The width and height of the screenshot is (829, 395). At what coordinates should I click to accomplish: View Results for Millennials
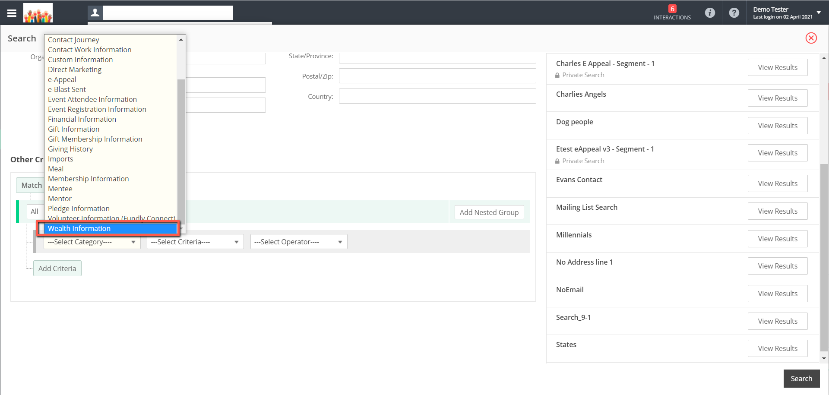coord(778,239)
